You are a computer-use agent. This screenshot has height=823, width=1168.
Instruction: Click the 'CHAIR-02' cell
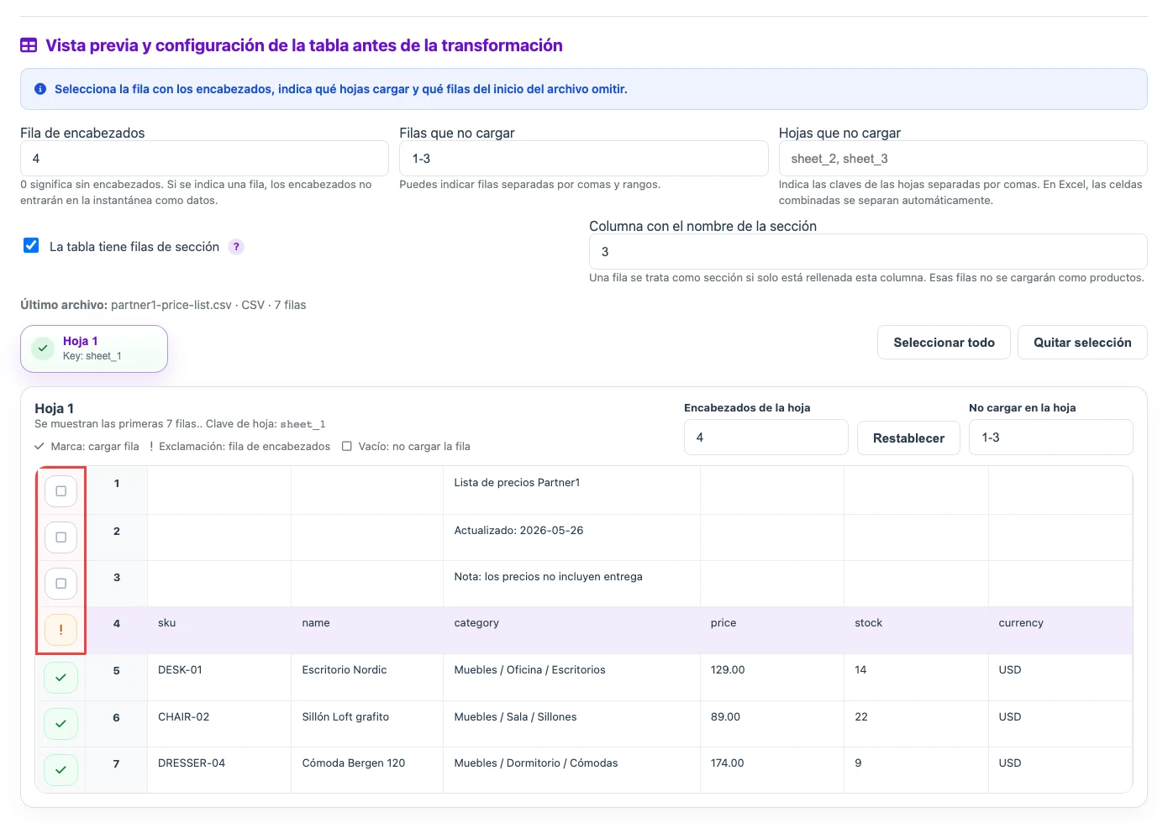point(219,724)
